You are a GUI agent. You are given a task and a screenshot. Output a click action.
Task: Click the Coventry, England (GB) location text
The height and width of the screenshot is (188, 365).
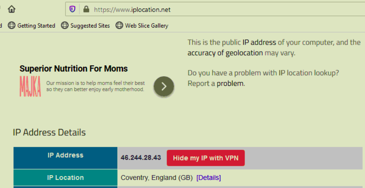(x=157, y=178)
